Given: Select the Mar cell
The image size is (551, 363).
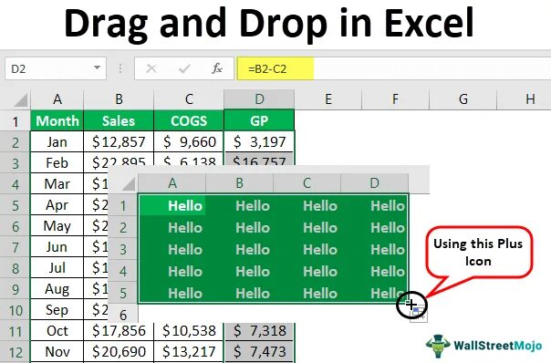Looking at the screenshot, I should point(57,184).
